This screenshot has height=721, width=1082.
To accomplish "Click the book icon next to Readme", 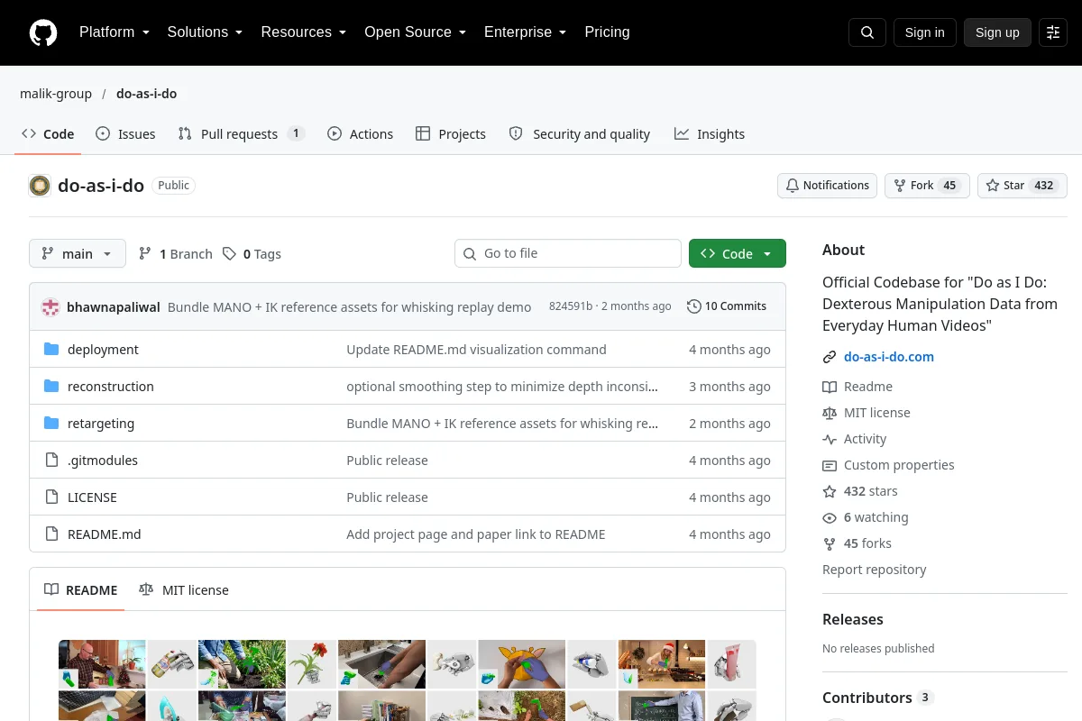I will coord(830,387).
